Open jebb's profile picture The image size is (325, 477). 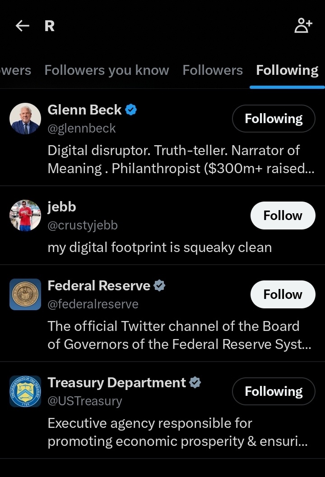tap(25, 216)
